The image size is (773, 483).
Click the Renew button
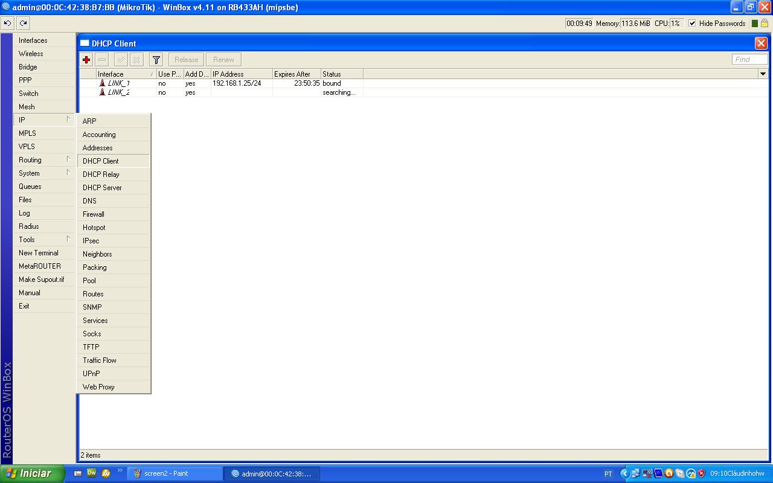pos(223,60)
